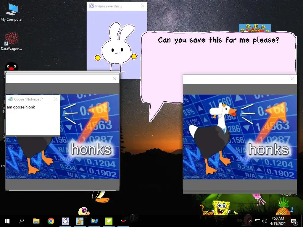The image size is (303, 227).
Task: Open the notification center icon
Action: click(x=294, y=221)
